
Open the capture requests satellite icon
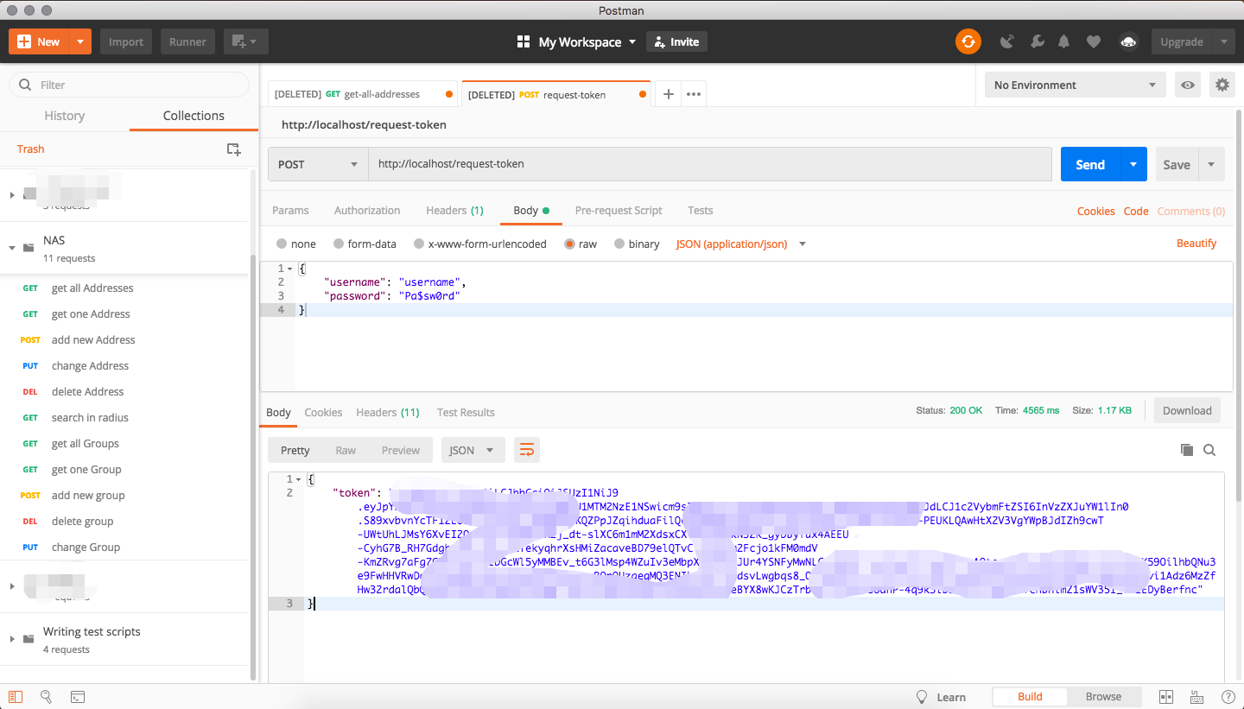pos(1006,41)
